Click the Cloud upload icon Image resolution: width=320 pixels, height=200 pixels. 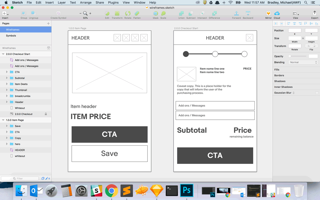[277, 14]
